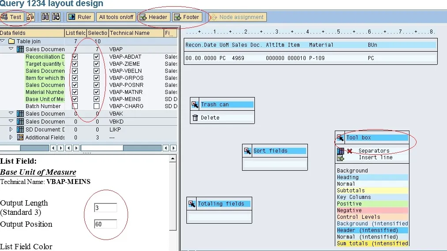Viewport: 447px width, 251px height.
Task: Check list field for Batch Number
Action: pyautogui.click(x=75, y=106)
